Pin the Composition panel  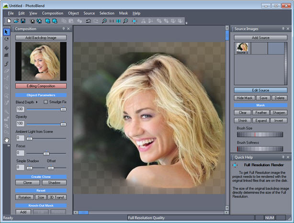[x=63, y=29]
